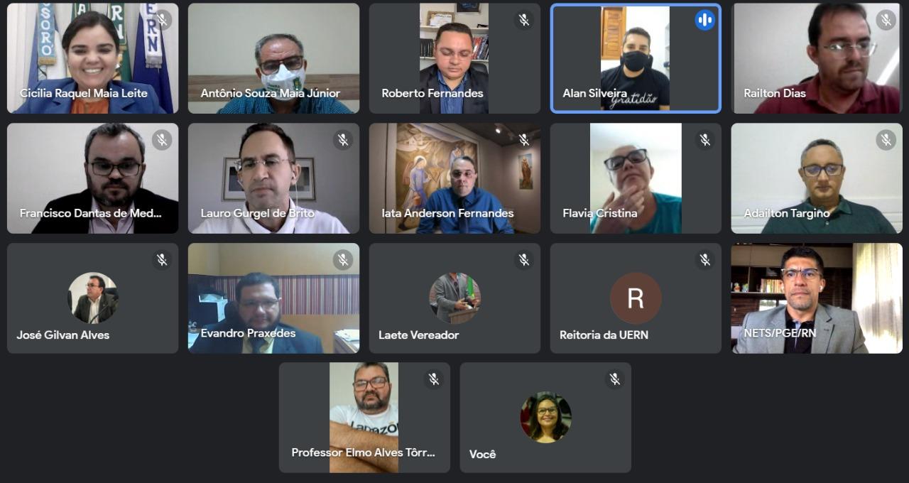Click muted mic icon on Laete Vereador tile
The width and height of the screenshot is (909, 483).
[524, 260]
